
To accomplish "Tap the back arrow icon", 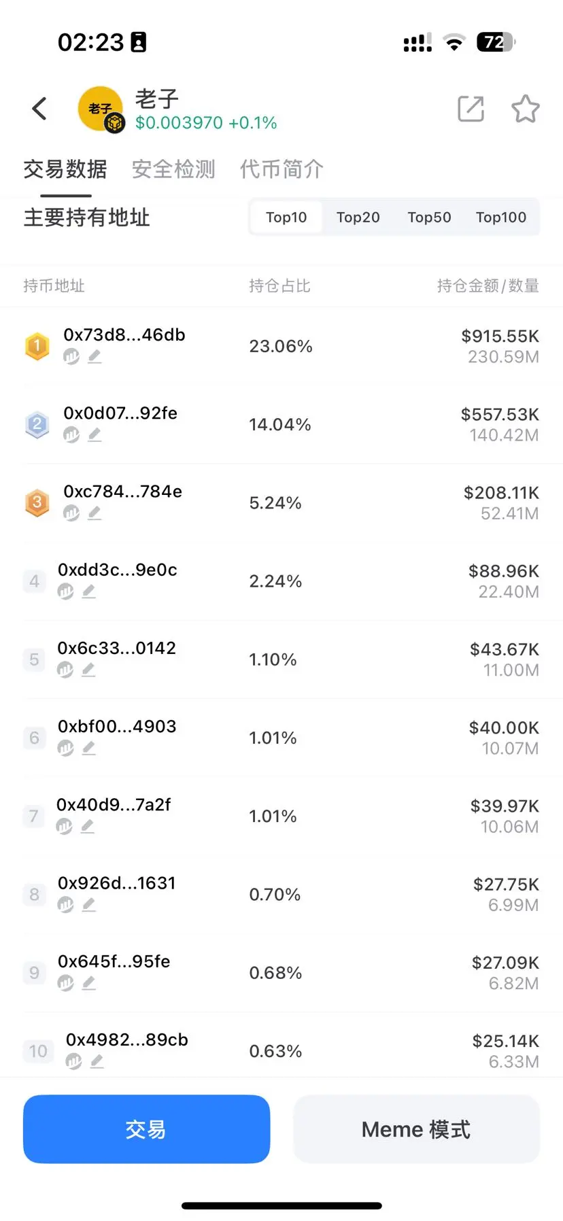I will click(x=40, y=109).
